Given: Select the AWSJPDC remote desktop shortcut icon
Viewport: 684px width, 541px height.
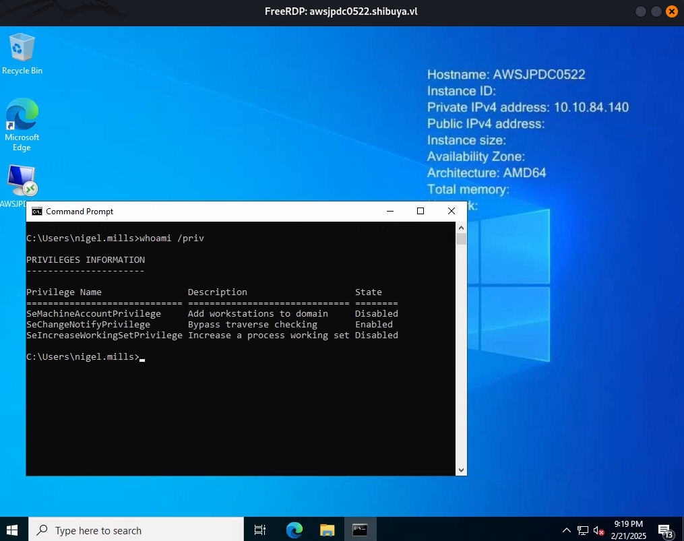Looking at the screenshot, I should coord(22,185).
